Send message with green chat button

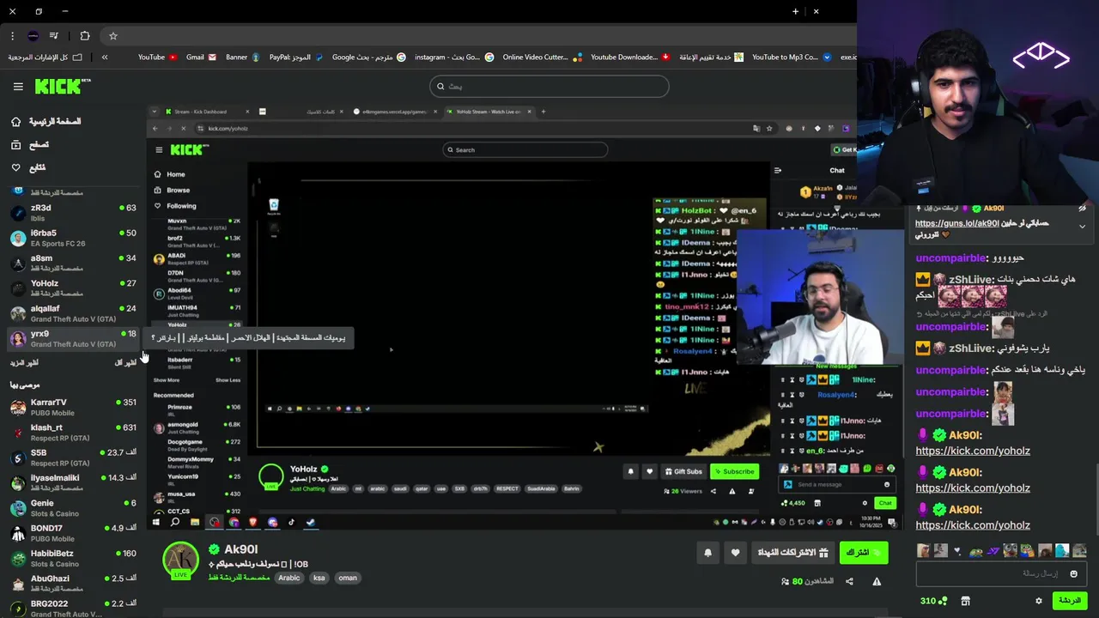(1070, 601)
